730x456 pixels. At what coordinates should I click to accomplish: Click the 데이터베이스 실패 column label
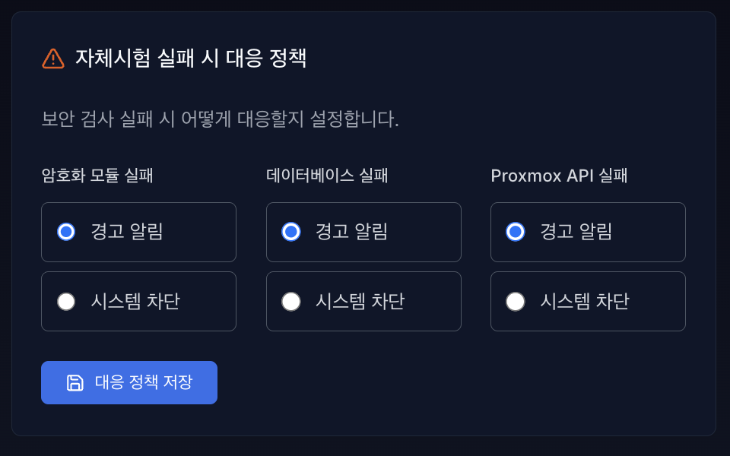[x=325, y=176]
